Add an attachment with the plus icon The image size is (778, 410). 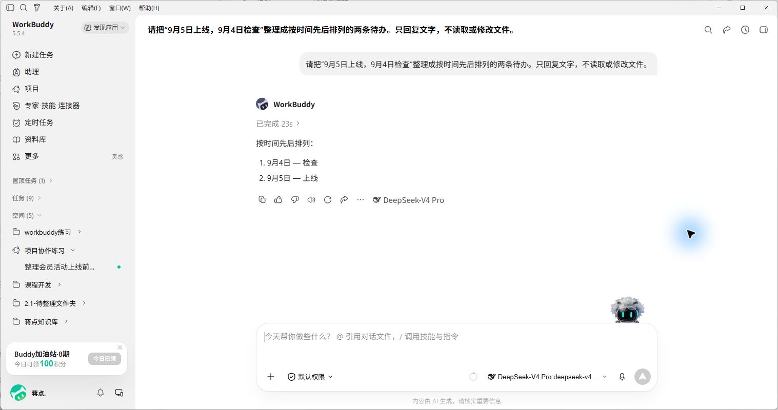pos(271,377)
